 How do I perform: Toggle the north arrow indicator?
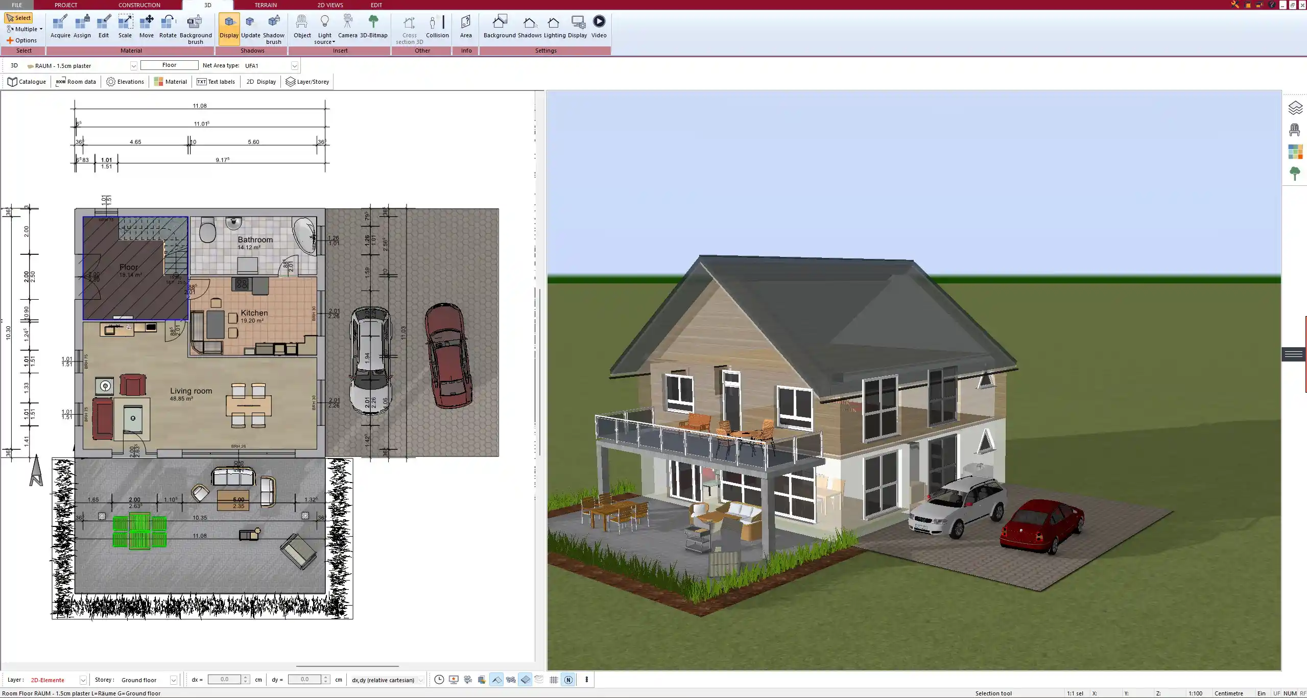click(x=568, y=680)
